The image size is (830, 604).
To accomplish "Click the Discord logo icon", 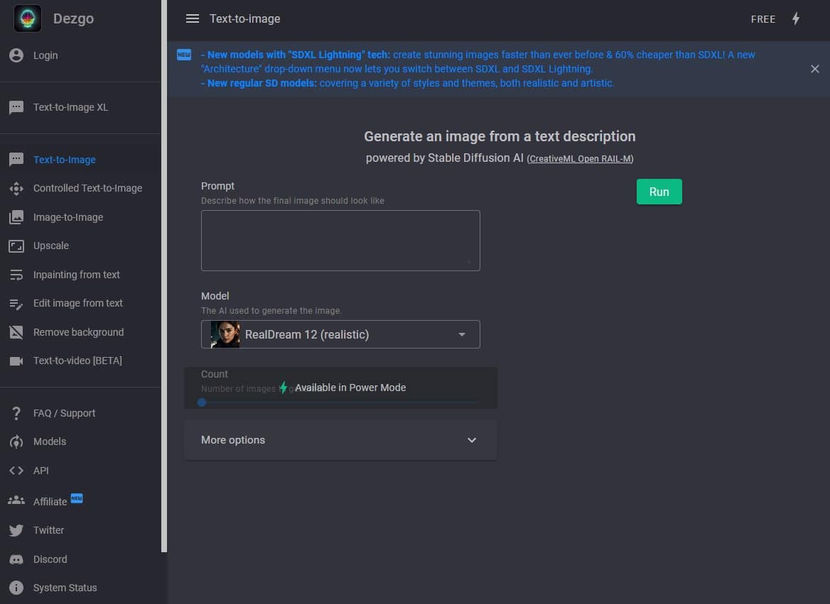I will (x=16, y=559).
